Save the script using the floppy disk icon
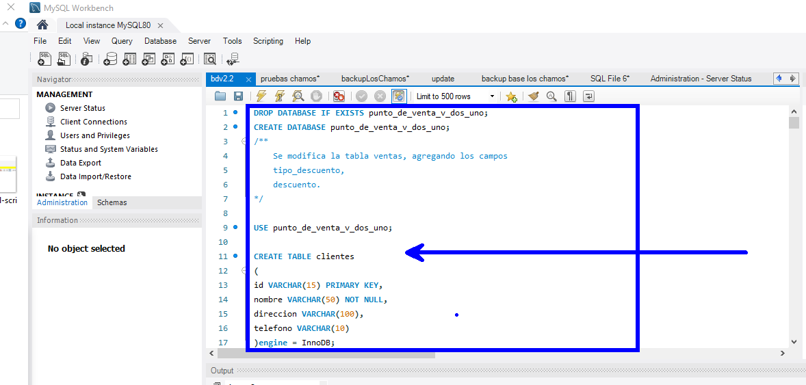 (x=238, y=96)
